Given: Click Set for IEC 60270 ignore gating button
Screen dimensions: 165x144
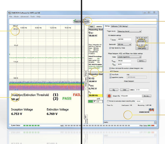Looking at the screenshot, I should coord(142,39).
